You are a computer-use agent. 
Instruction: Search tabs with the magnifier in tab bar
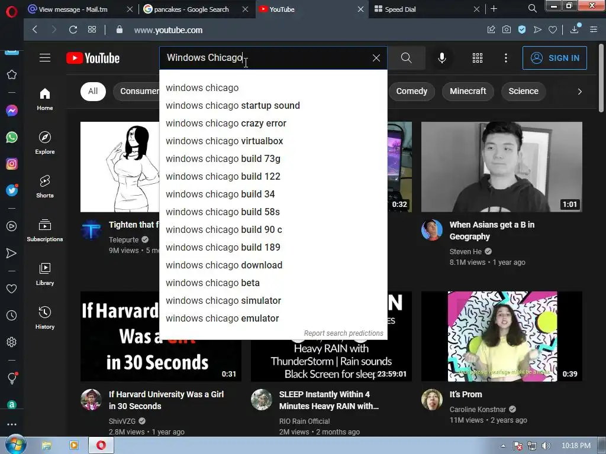532,8
